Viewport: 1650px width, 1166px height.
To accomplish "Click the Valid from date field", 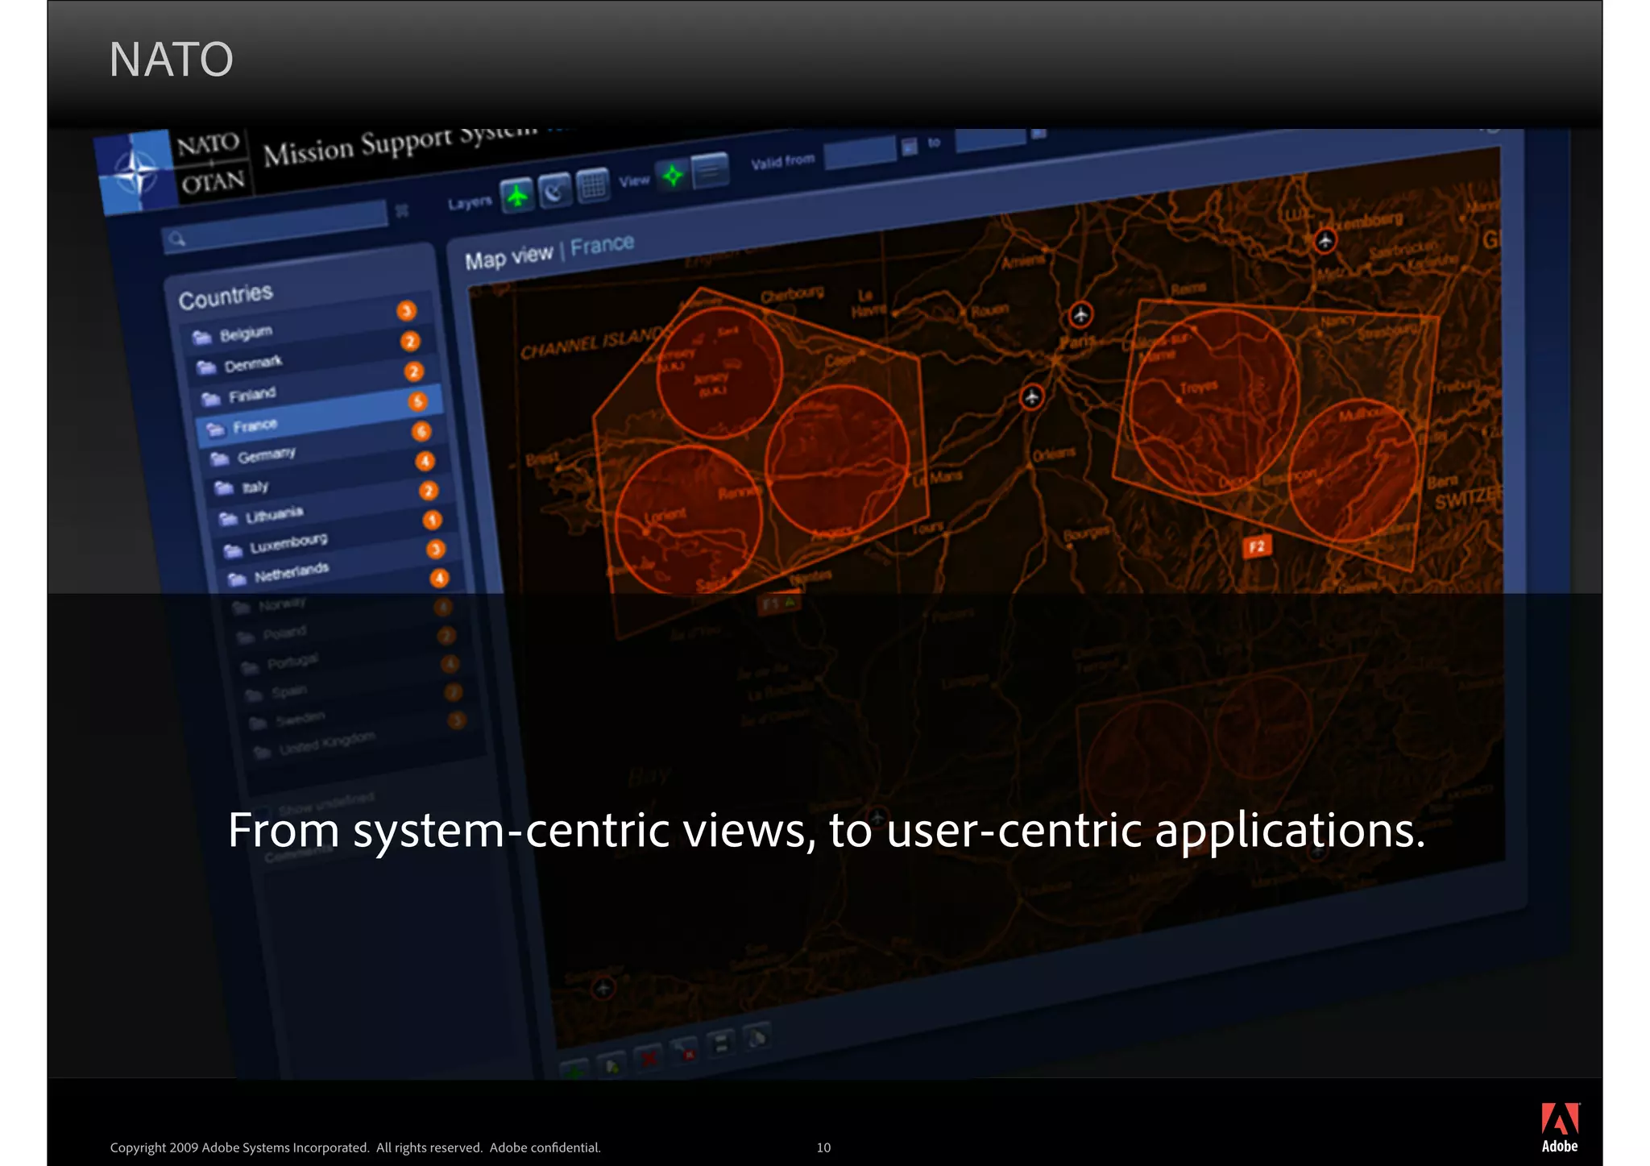I will pos(860,151).
